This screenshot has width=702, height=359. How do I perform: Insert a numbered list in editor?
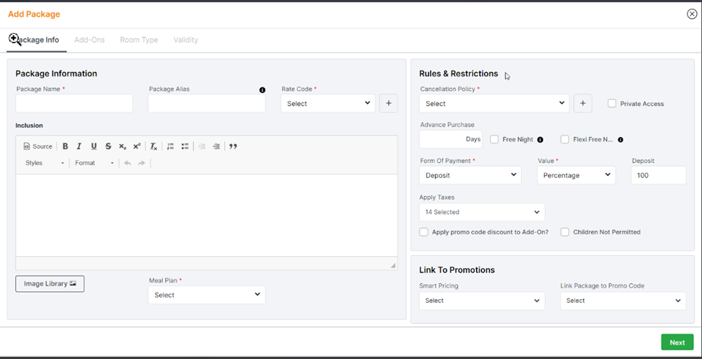(x=171, y=146)
